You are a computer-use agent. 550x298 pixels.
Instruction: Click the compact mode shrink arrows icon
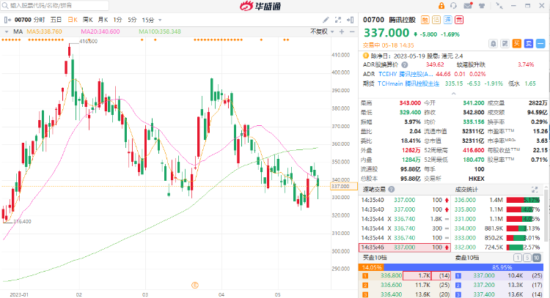point(499,6)
